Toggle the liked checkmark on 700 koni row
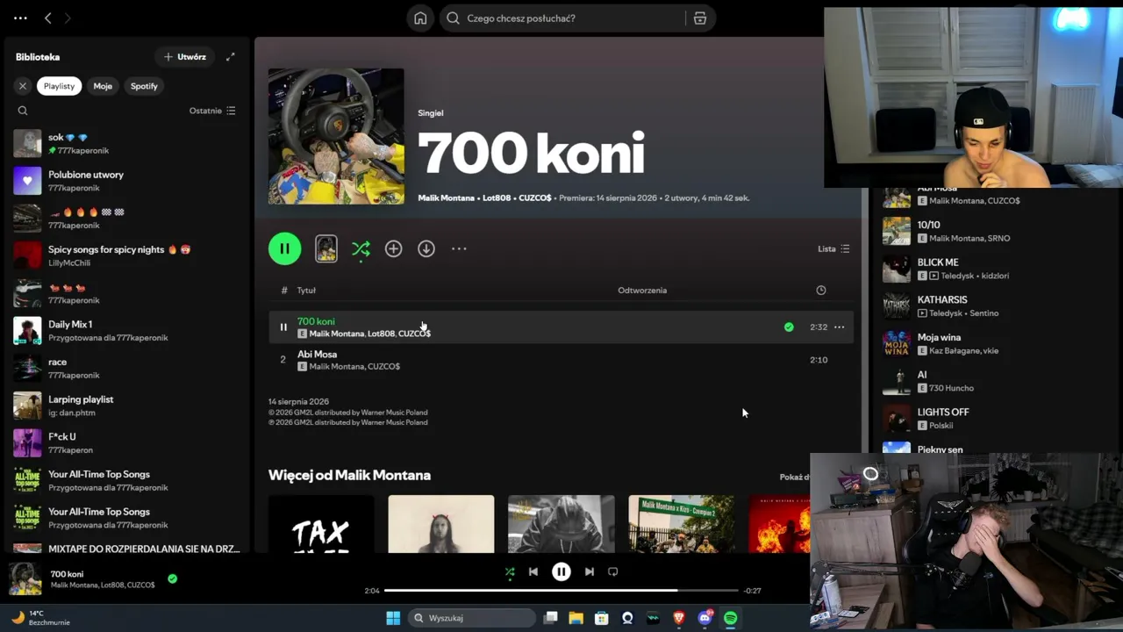The image size is (1123, 632). [789, 327]
